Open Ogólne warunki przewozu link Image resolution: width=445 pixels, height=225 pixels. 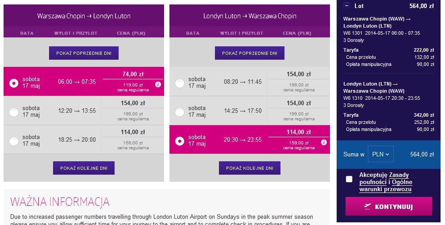(386, 185)
